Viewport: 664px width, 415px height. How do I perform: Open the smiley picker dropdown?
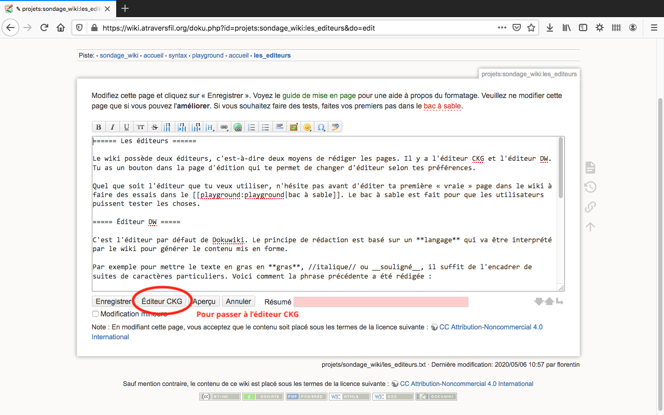click(308, 127)
